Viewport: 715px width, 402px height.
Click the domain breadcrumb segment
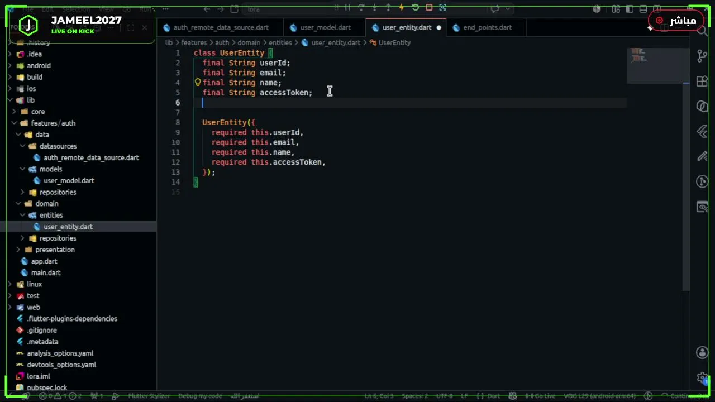point(249,42)
